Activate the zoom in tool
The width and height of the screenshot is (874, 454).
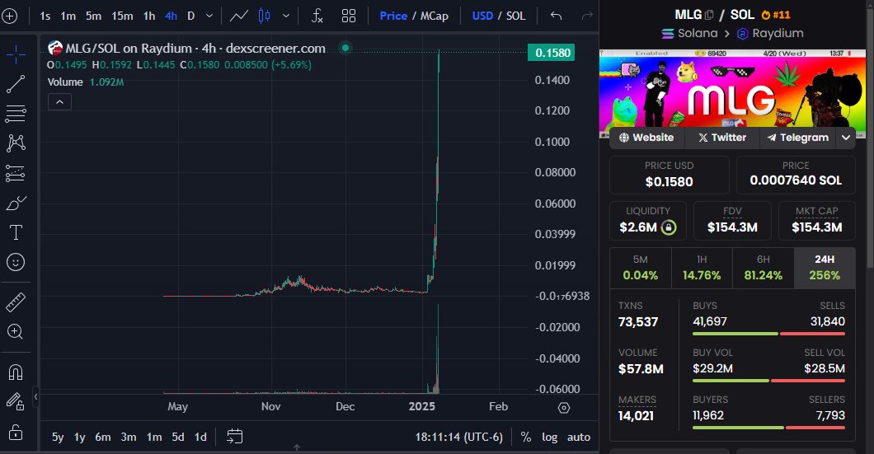click(x=16, y=331)
